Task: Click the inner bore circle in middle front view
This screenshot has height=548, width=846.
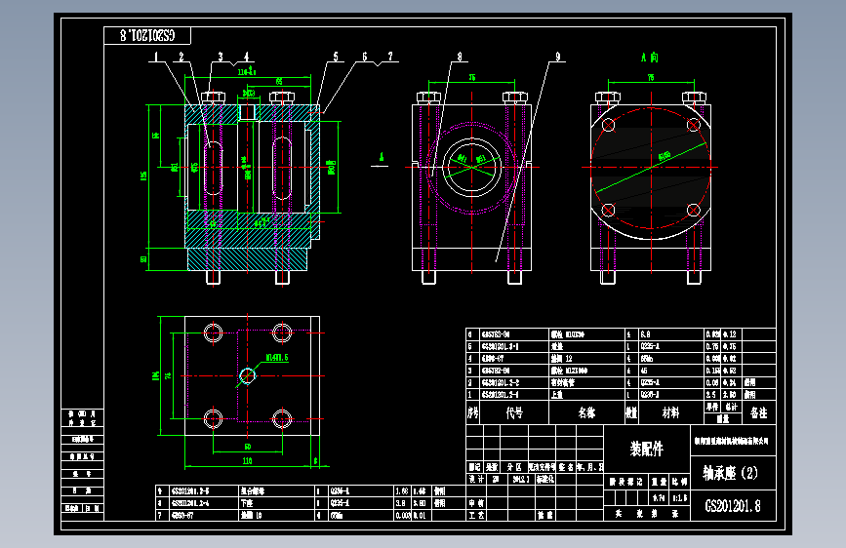Action: (472, 167)
